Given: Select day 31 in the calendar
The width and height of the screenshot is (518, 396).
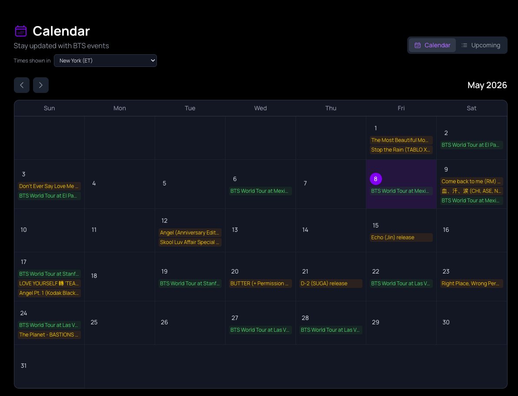Looking at the screenshot, I should (x=24, y=366).
